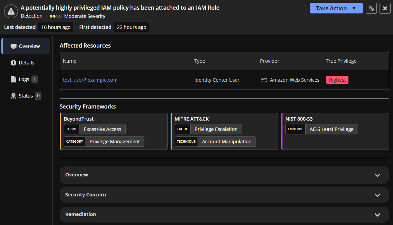Screen dimensions: 393x225
Task: Click the Status count badge 0
Action: [38, 96]
